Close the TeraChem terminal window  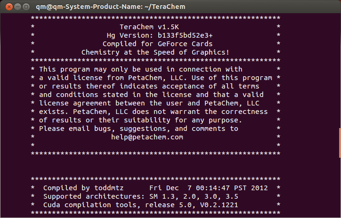[x=9, y=7]
